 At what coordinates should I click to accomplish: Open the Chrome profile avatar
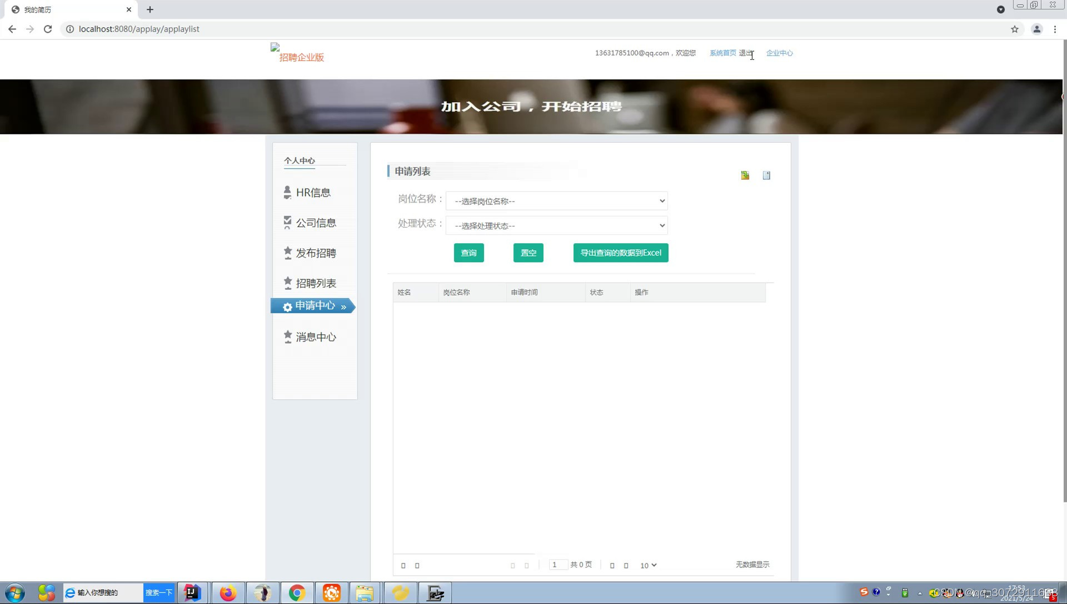point(1036,29)
